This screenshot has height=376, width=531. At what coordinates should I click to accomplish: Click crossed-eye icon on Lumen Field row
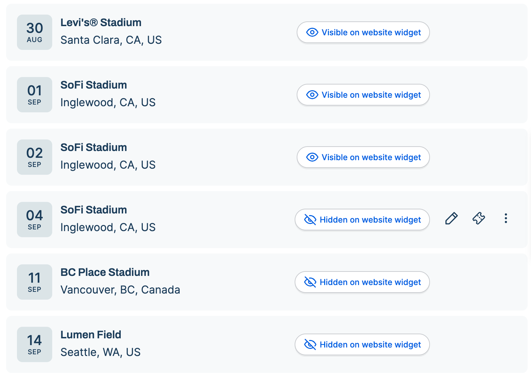click(x=310, y=345)
